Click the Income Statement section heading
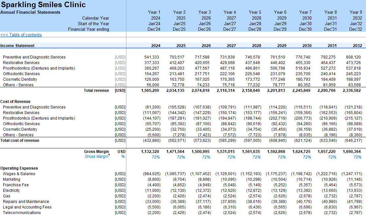The image size is (366, 216). coord(17,46)
